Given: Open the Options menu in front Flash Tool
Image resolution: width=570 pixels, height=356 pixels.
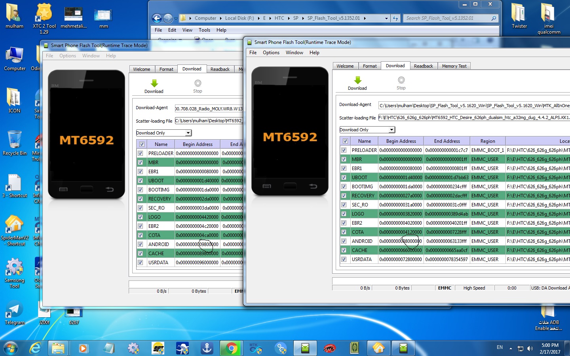Looking at the screenshot, I should (271, 53).
